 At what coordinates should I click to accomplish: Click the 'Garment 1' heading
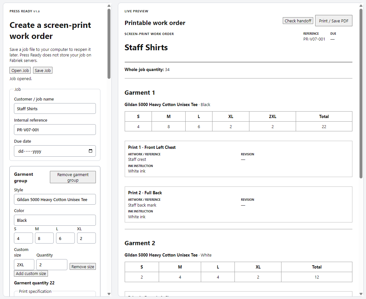140,92
